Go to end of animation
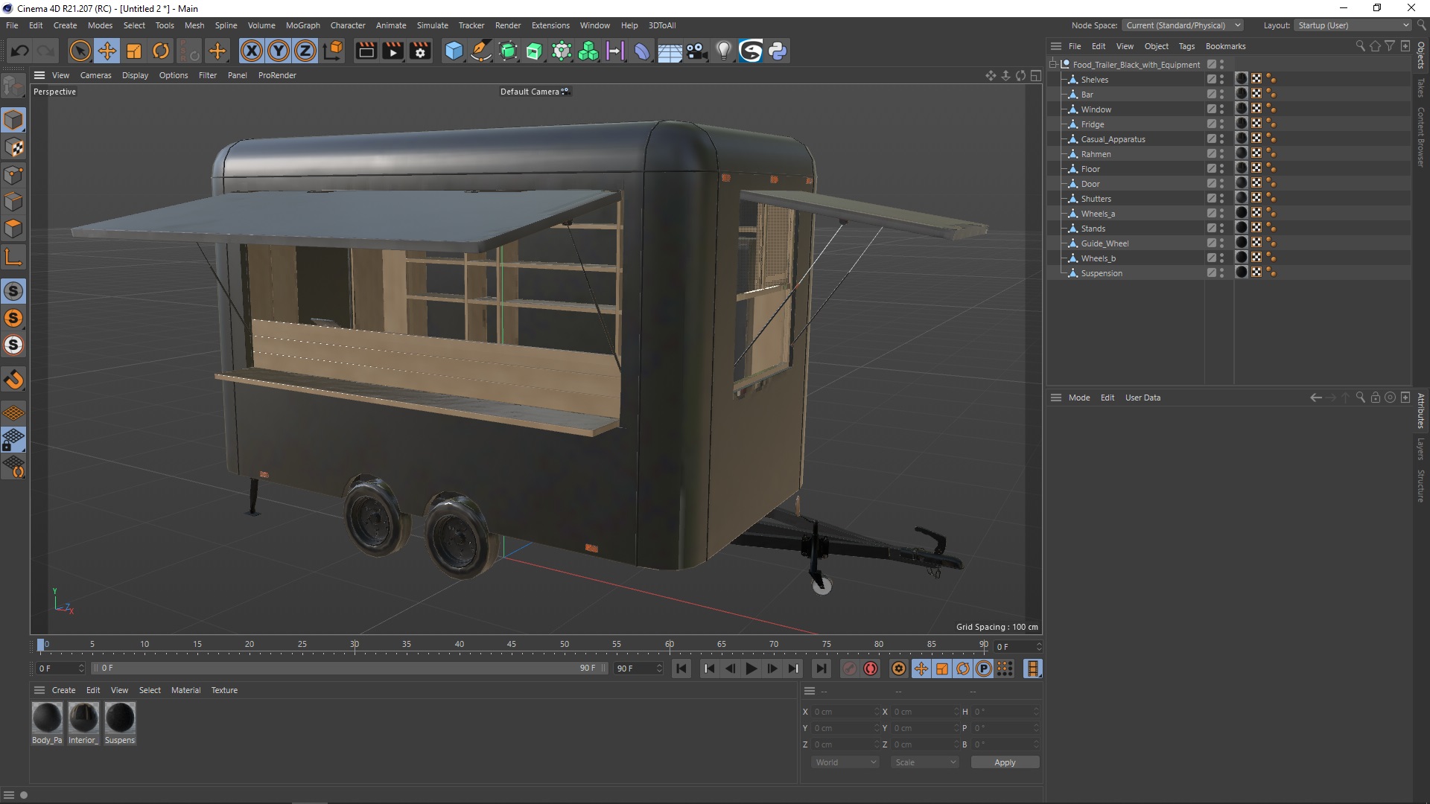 [x=821, y=669]
